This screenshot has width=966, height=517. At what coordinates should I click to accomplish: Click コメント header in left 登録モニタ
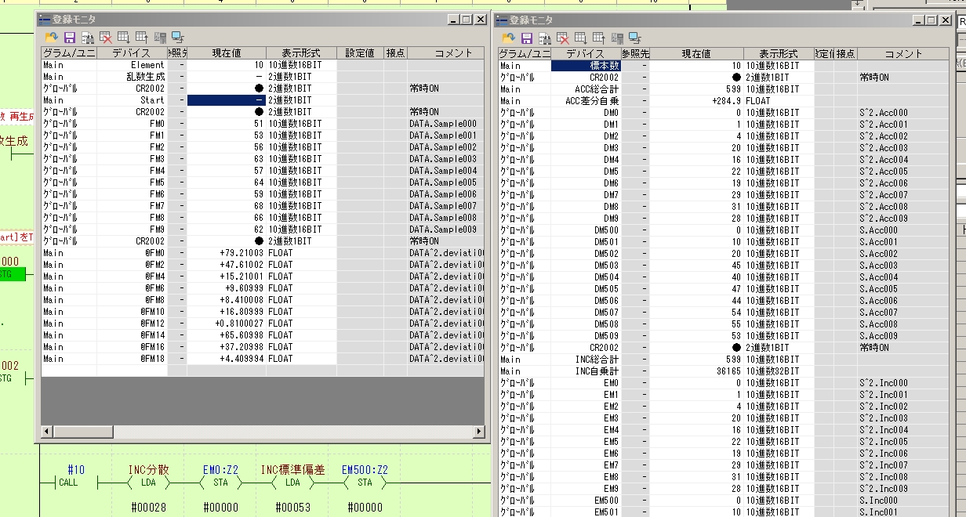tap(445, 53)
